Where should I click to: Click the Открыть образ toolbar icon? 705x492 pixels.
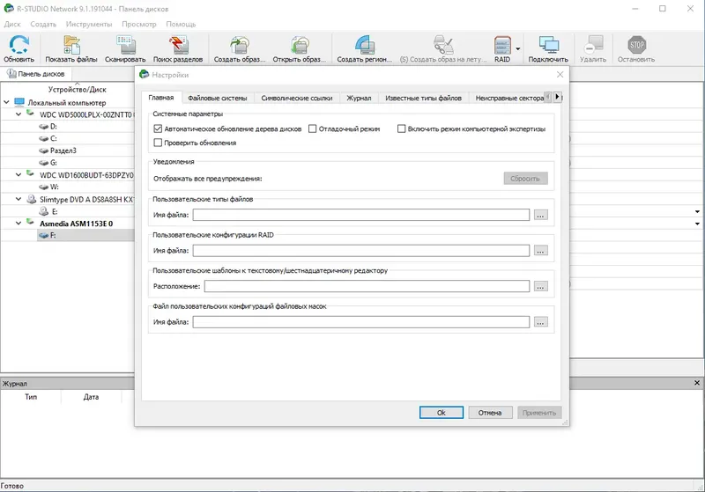[x=300, y=49]
